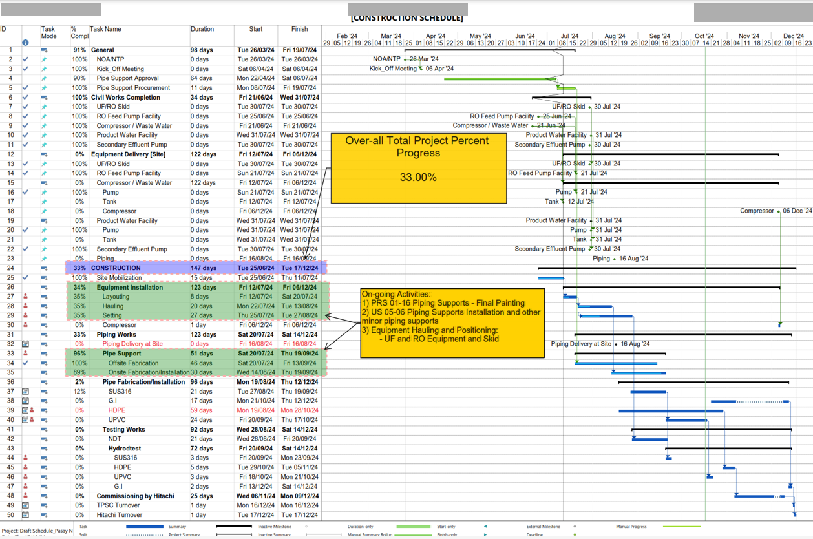Click the checkmark indicator in Site Mobilization row
813x539 pixels.
(25, 278)
